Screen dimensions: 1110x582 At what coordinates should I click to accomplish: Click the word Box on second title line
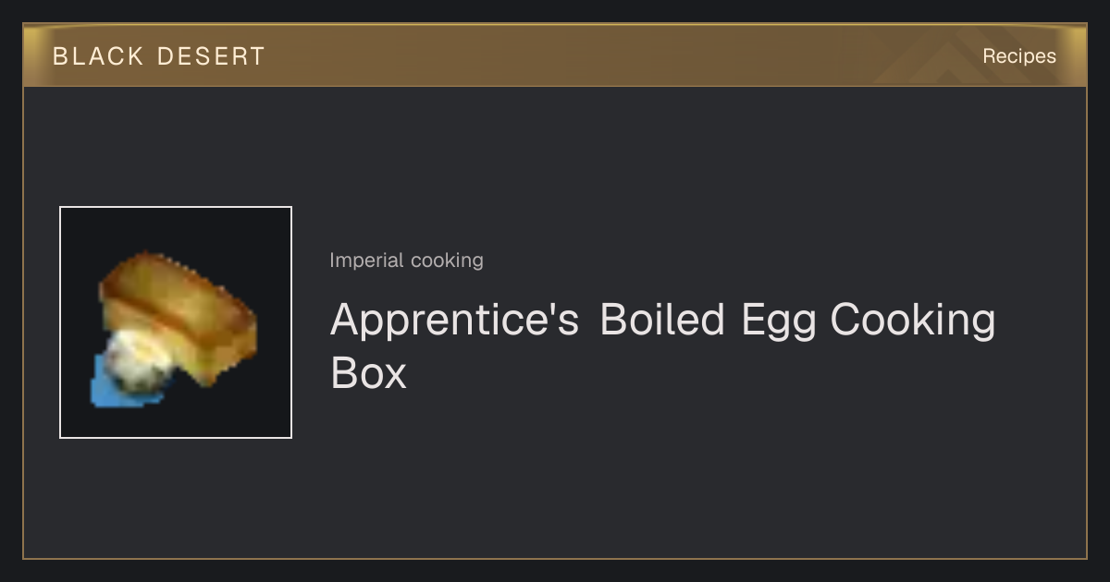pos(368,373)
